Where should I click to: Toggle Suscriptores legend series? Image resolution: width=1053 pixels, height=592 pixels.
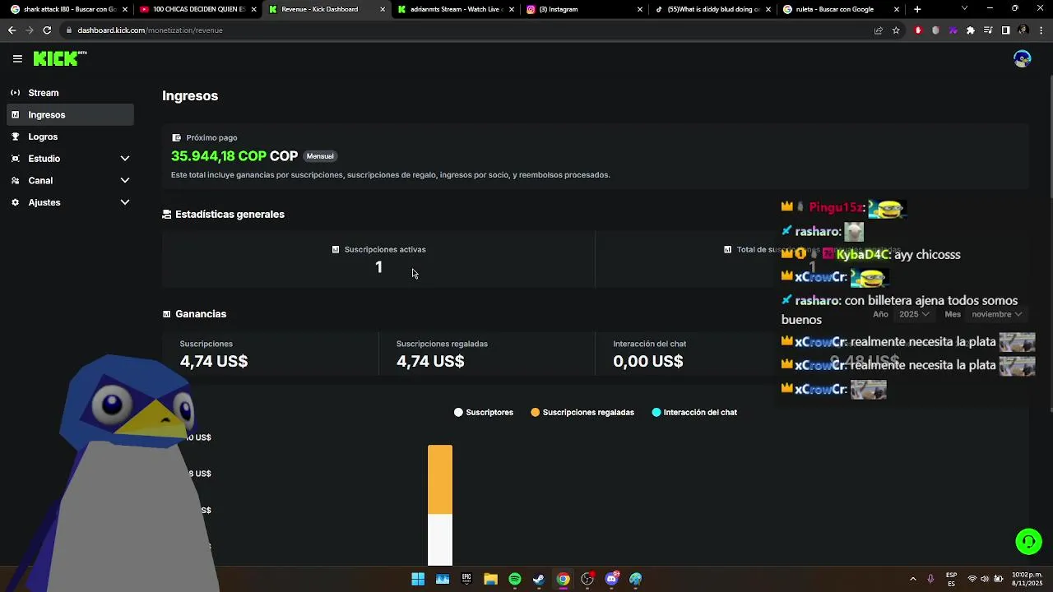(484, 413)
